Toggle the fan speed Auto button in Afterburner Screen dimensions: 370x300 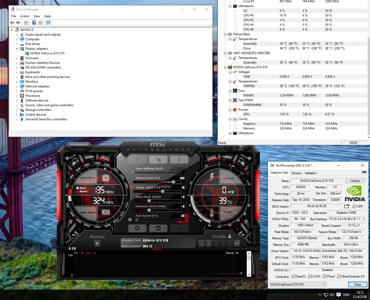[x=184, y=222]
